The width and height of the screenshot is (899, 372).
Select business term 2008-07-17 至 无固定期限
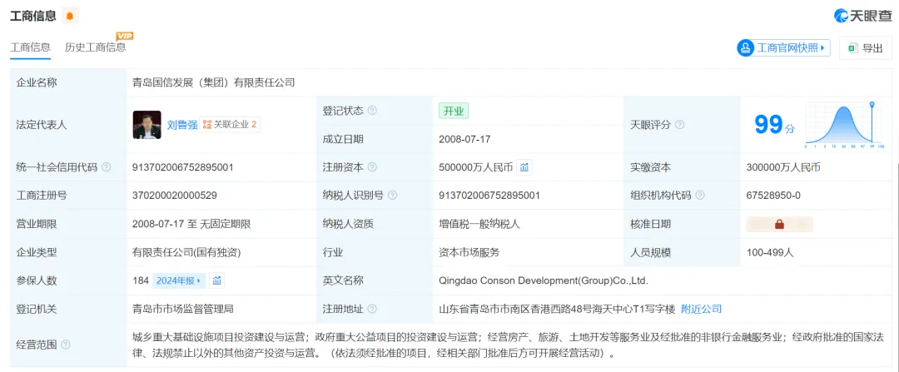pyautogui.click(x=191, y=224)
